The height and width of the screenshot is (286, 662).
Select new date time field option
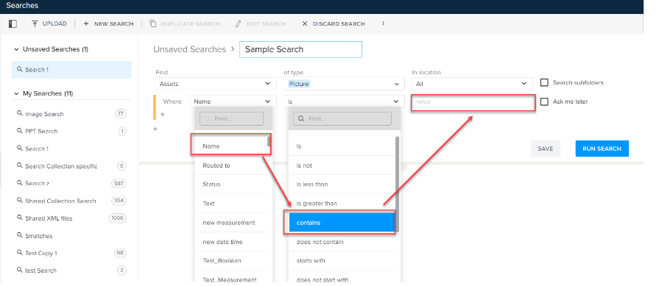(x=231, y=242)
